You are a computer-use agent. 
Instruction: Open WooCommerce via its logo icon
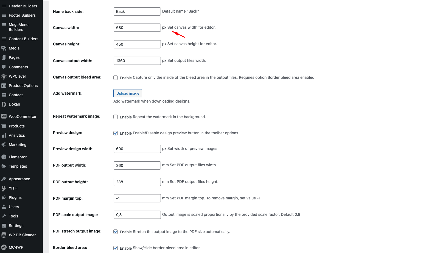[4, 117]
